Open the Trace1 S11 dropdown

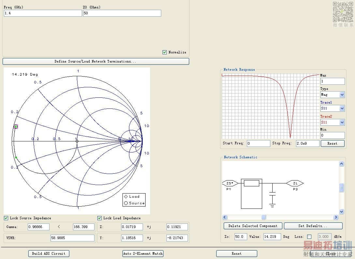point(342,108)
